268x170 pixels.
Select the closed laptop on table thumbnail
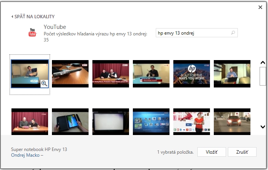pos(70,74)
